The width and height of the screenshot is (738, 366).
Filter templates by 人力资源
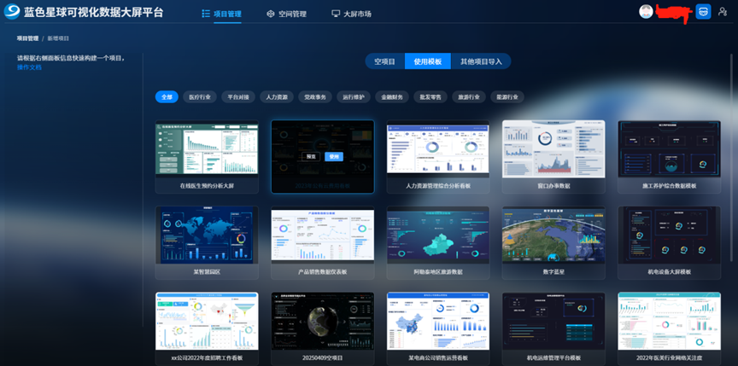tap(276, 97)
